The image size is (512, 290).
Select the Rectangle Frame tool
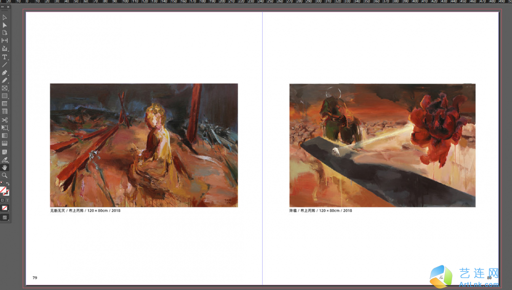coord(5,88)
